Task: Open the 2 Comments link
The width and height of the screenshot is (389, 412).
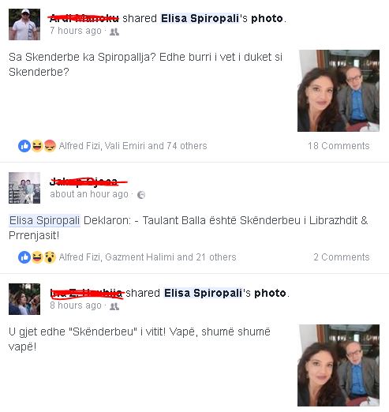Action: click(x=342, y=257)
